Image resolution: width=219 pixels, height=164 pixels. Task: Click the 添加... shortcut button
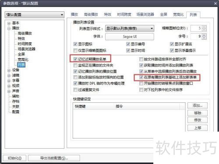[198, 105]
